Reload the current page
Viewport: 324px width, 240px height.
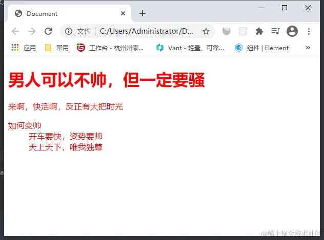(x=48, y=31)
